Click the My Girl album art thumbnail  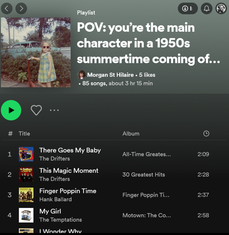coord(26,215)
